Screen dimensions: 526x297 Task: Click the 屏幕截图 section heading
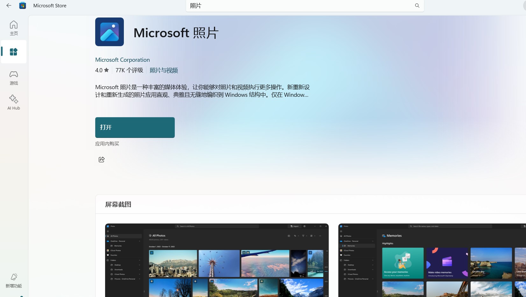click(x=118, y=204)
